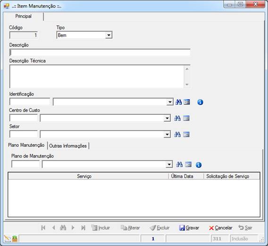Click the Centro de Custo code input field
The width and height of the screenshot is (268, 246).
pyautogui.click(x=24, y=118)
